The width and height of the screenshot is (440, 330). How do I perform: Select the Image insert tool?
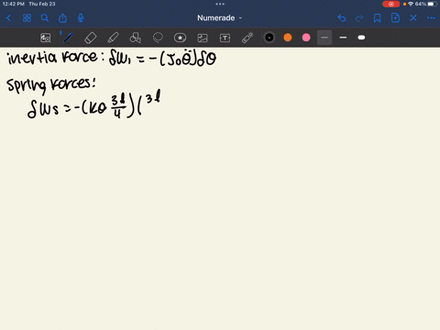click(203, 38)
